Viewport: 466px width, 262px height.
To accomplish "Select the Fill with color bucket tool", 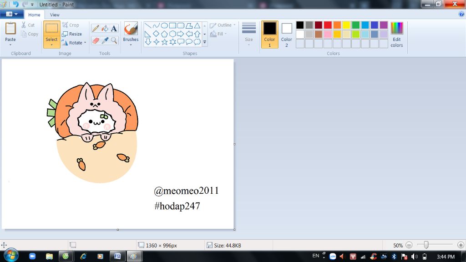I will [x=105, y=29].
